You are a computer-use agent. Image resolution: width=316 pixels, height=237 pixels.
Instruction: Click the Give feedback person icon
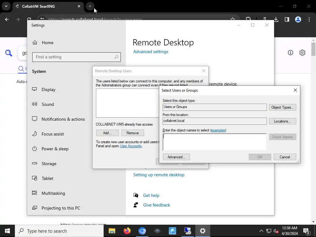coord(136,205)
